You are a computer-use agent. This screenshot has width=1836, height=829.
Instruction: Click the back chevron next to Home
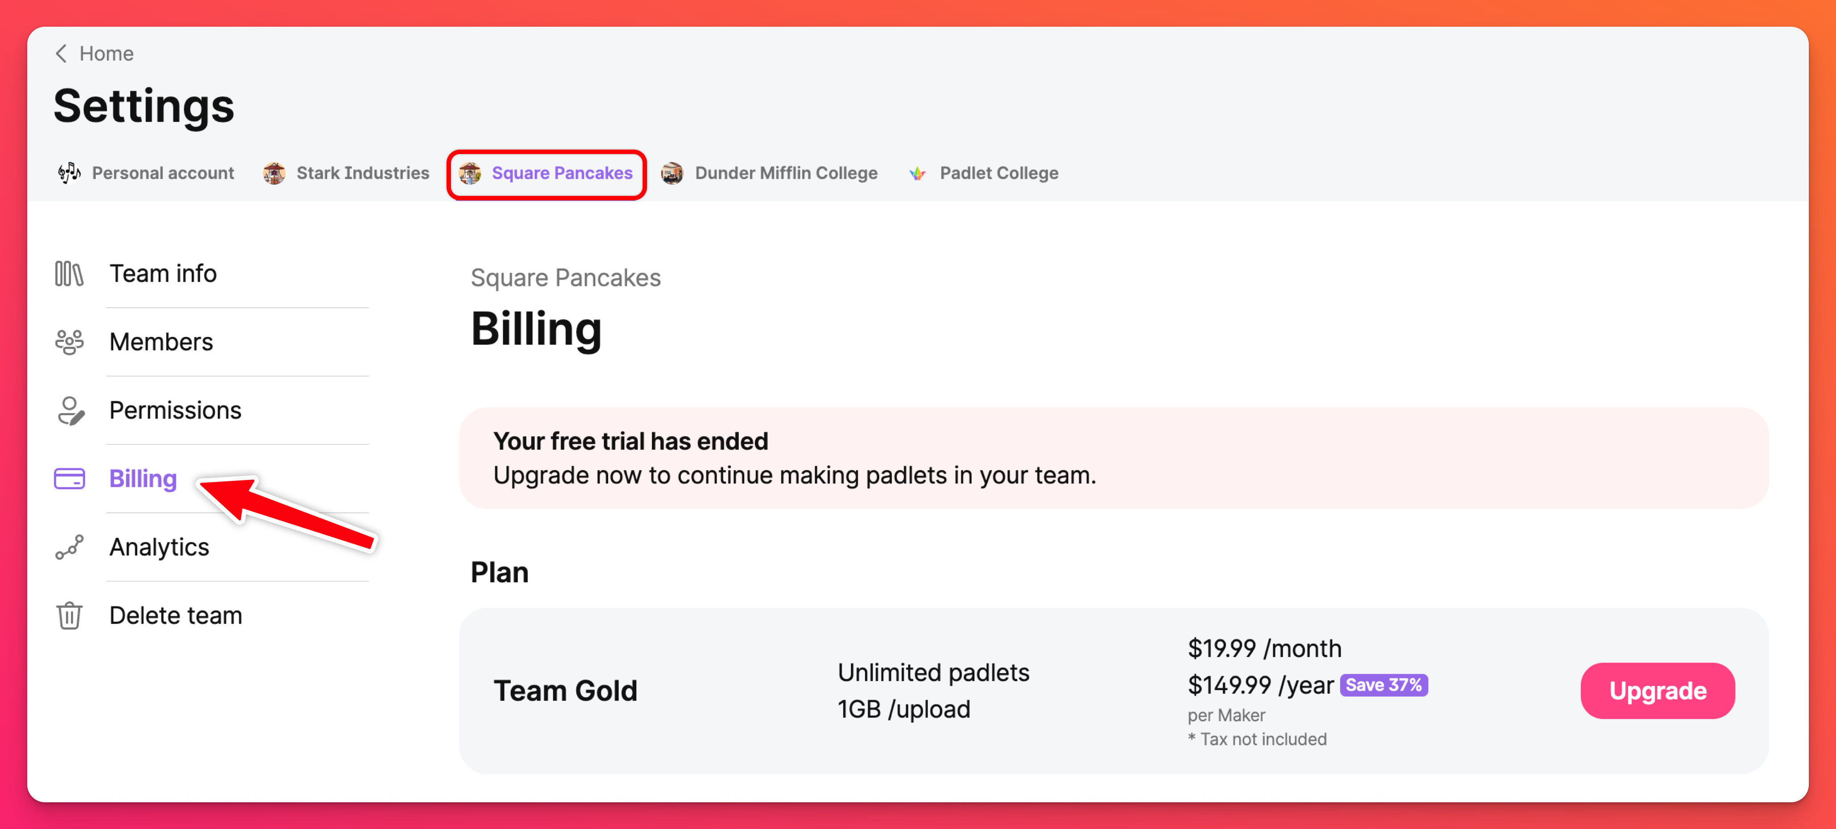point(61,53)
